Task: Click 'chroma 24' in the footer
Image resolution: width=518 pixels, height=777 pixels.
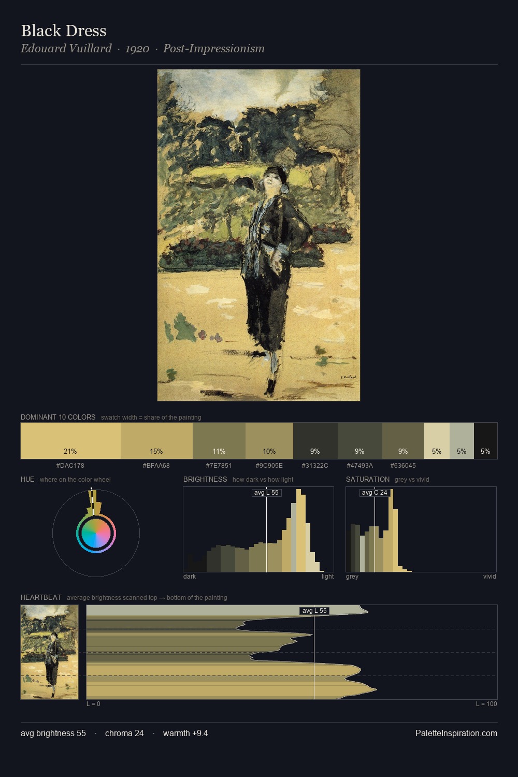Action: (124, 733)
